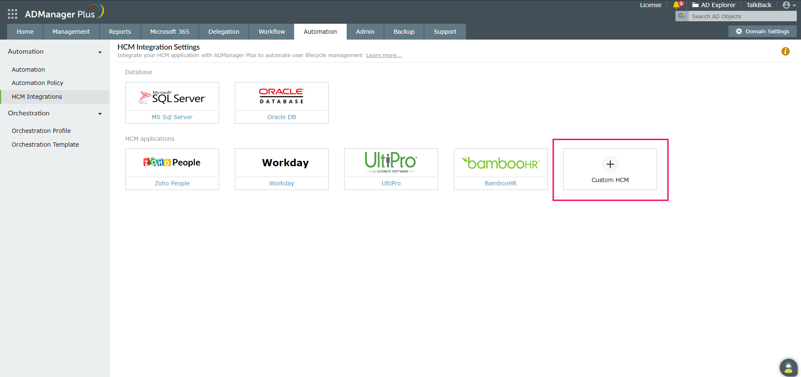This screenshot has width=801, height=377.
Task: Click the Workday label link
Action: pyautogui.click(x=282, y=183)
